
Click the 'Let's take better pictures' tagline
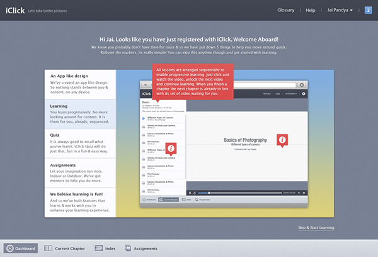(x=47, y=11)
